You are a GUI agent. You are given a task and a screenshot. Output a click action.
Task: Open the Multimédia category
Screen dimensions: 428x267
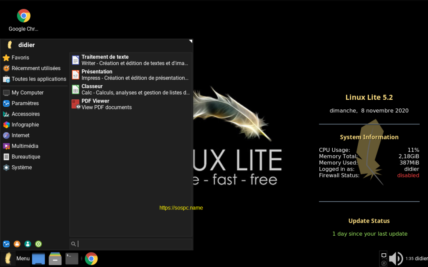(x=34, y=146)
